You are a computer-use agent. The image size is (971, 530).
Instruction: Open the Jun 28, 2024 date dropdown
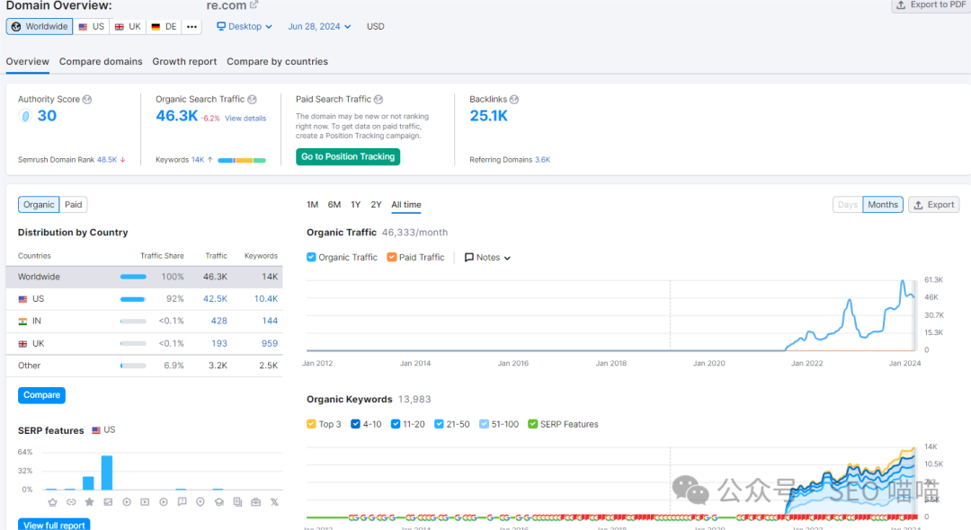[x=319, y=27]
